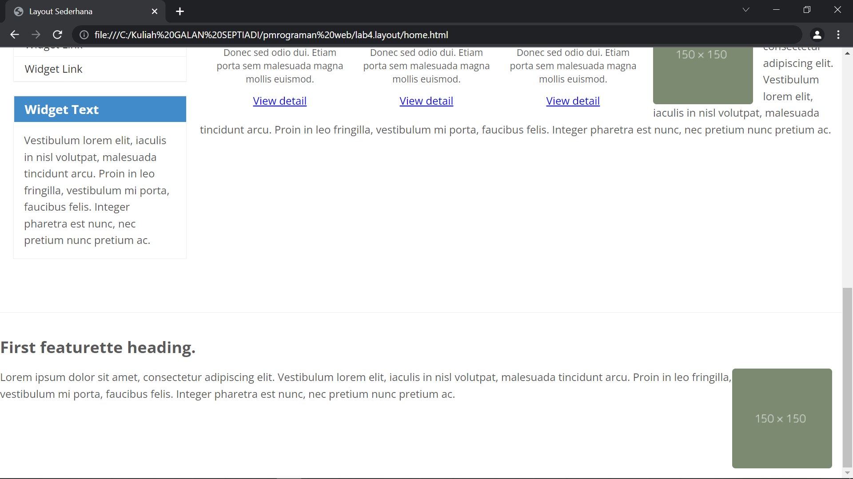853x479 pixels.
Task: Open the site information info icon
Action: pos(83,35)
